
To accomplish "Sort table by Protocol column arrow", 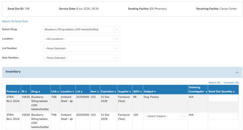I will (x=19, y=92).
